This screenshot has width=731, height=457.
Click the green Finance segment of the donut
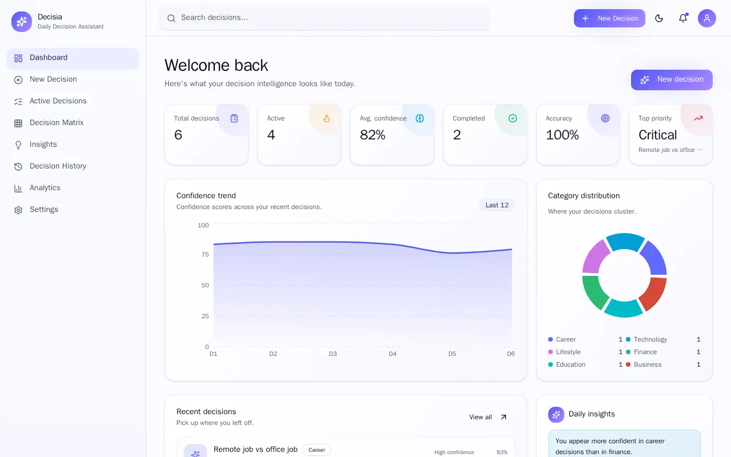pos(593,291)
